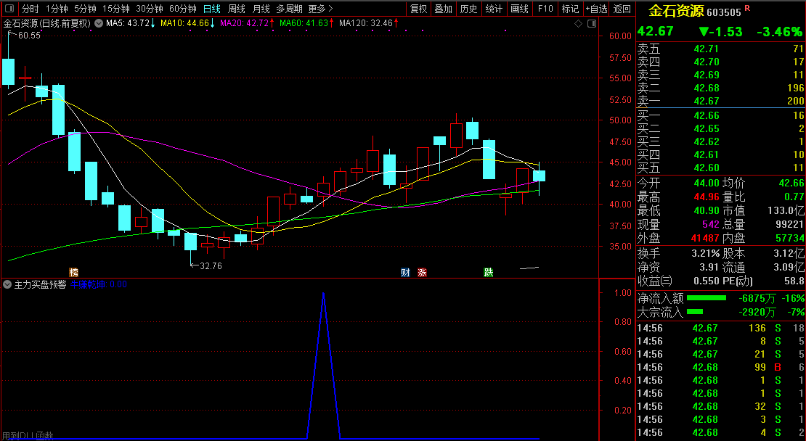Viewport: 806px width, 441px height.
Task: Toggle the side panel icon beside the diamond
Action: pyautogui.click(x=590, y=23)
